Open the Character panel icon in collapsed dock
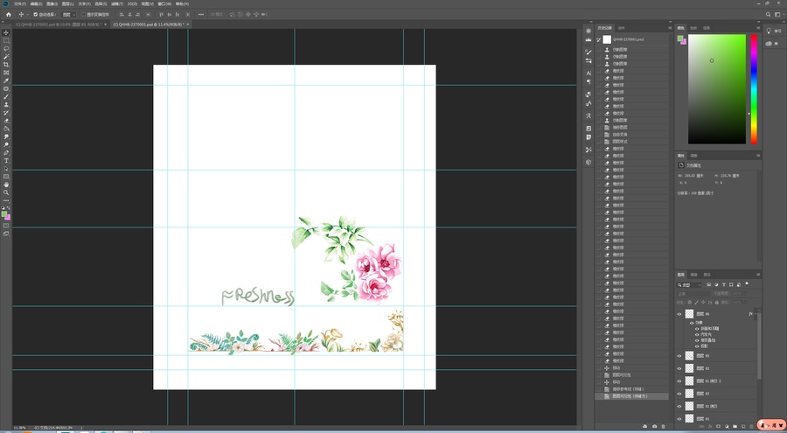 (x=589, y=73)
